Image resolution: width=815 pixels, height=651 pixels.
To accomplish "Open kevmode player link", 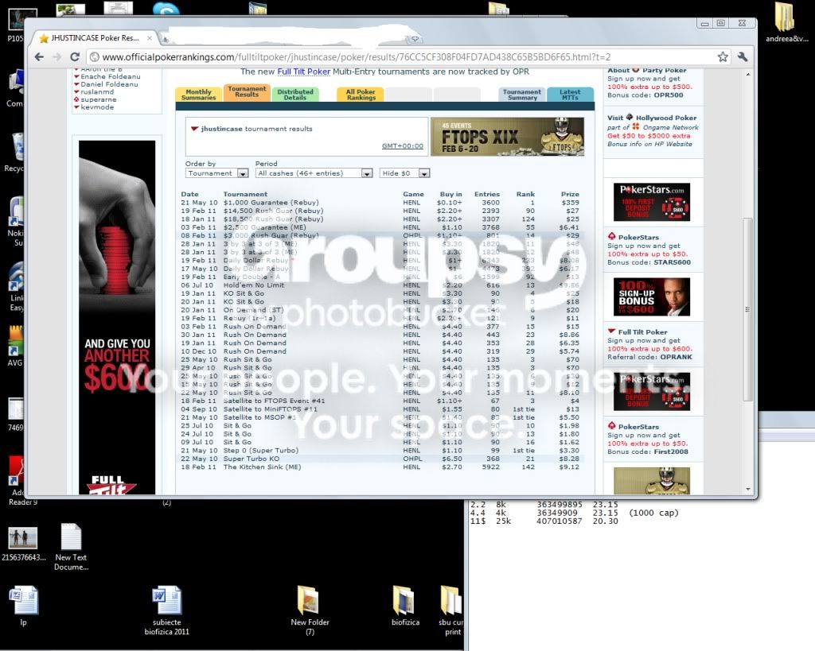I will 96,107.
